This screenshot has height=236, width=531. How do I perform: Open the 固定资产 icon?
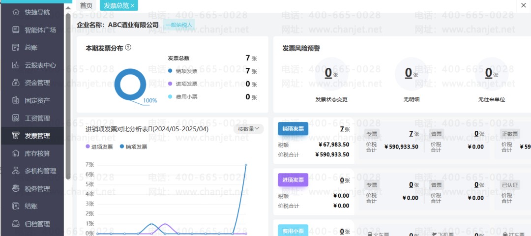click(x=16, y=100)
